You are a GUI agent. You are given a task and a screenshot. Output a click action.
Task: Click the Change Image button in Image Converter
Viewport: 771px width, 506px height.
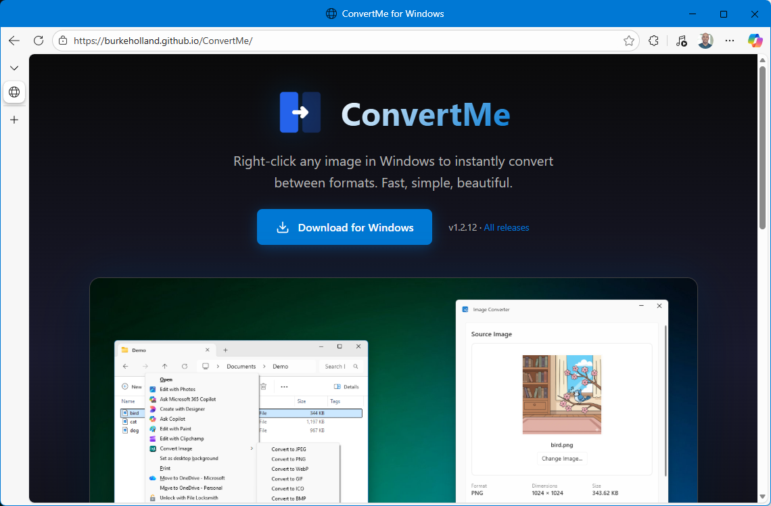(x=562, y=458)
